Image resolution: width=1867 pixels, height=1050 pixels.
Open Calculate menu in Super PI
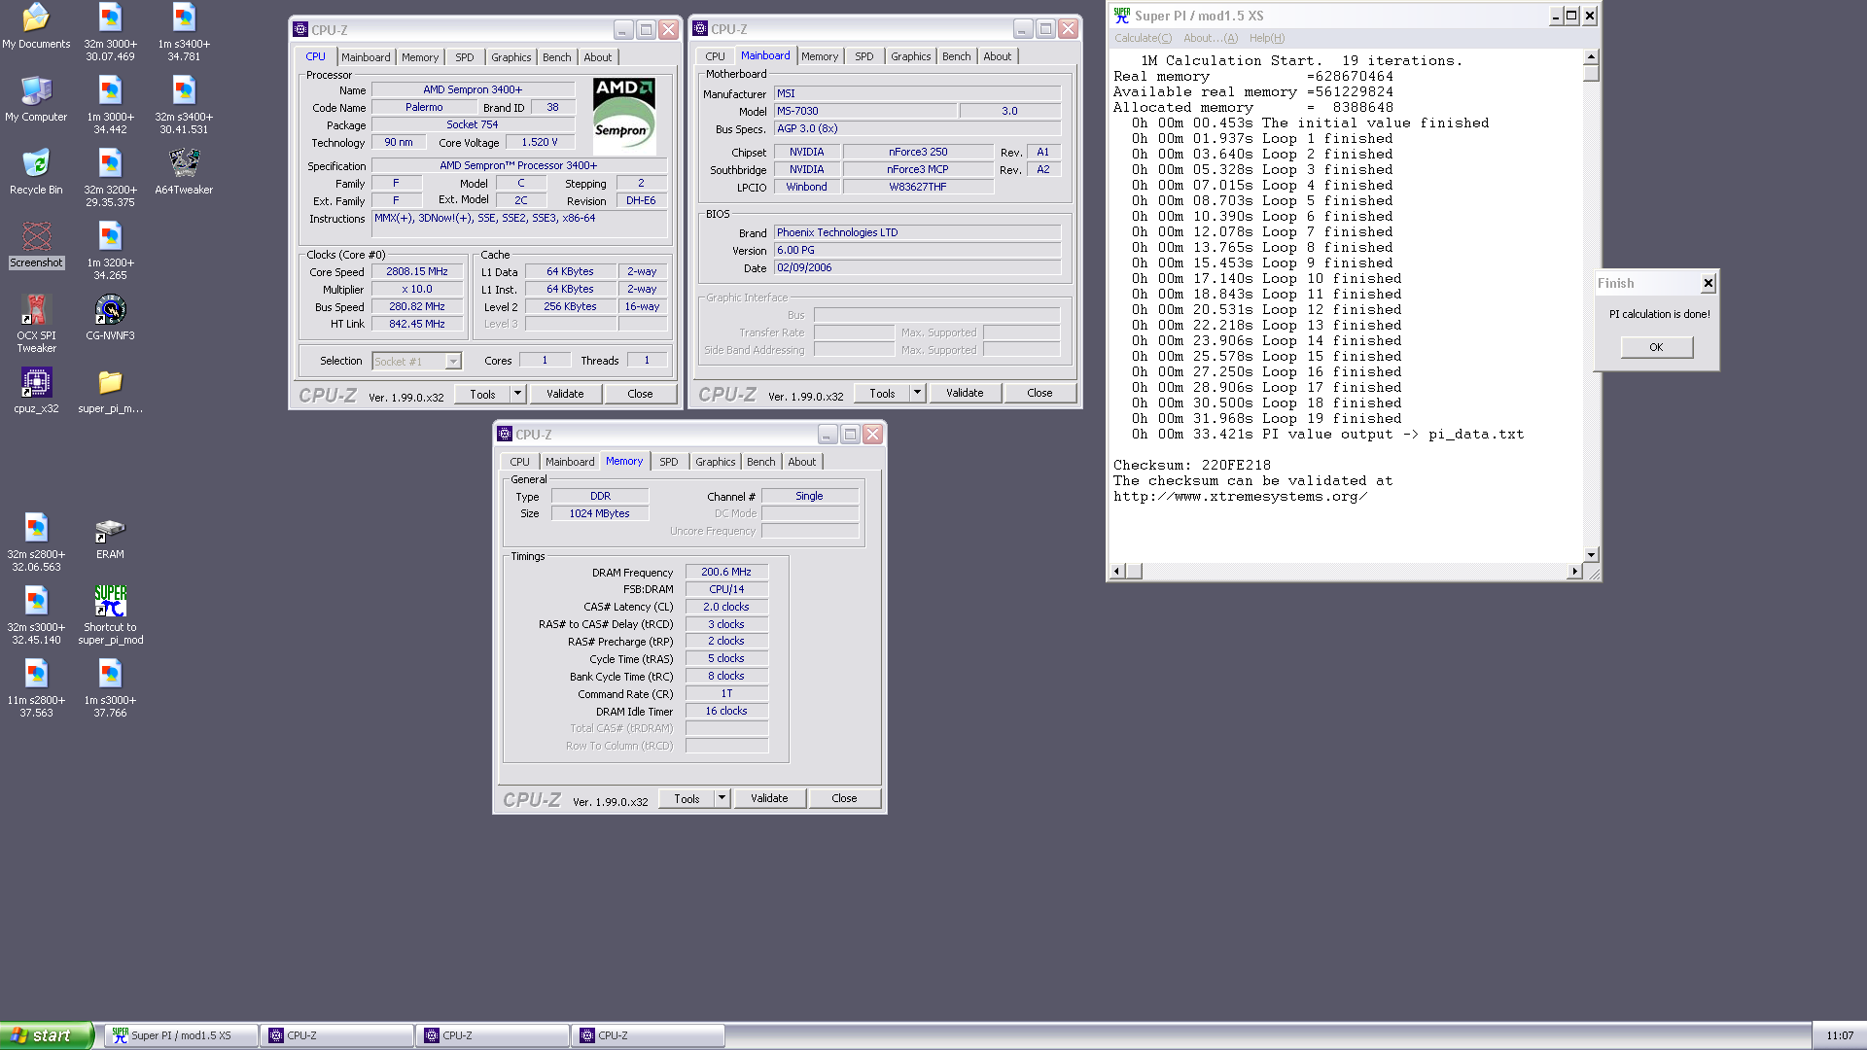click(x=1143, y=38)
